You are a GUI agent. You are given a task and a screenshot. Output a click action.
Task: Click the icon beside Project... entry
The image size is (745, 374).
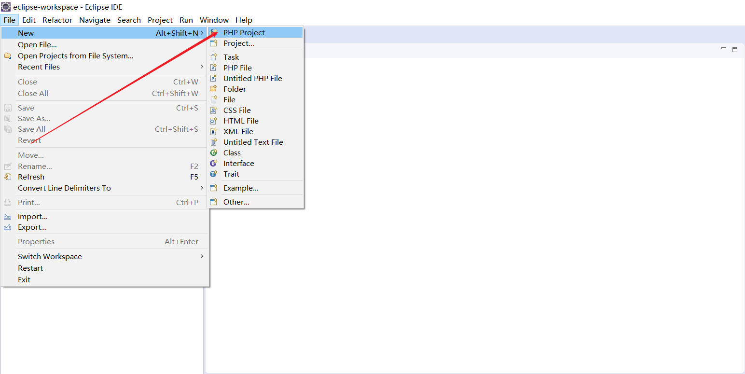[x=214, y=43]
